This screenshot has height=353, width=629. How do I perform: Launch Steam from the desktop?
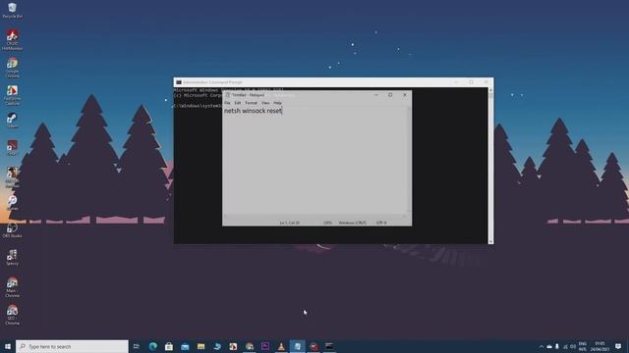pos(12,120)
